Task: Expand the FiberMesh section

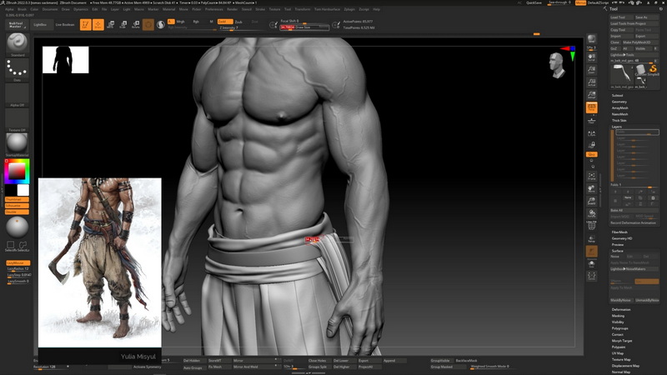Action: pyautogui.click(x=619, y=232)
